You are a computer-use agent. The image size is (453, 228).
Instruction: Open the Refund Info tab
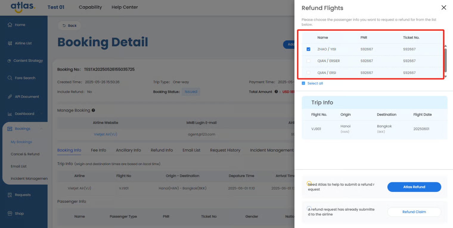(x=162, y=150)
